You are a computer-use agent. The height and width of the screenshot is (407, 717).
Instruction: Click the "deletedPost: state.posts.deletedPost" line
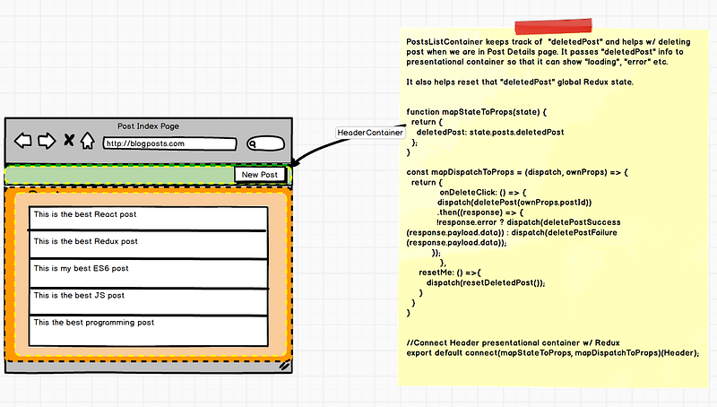point(490,132)
